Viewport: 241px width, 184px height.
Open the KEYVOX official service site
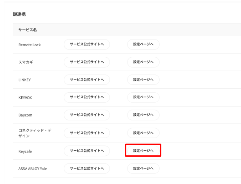click(87, 97)
